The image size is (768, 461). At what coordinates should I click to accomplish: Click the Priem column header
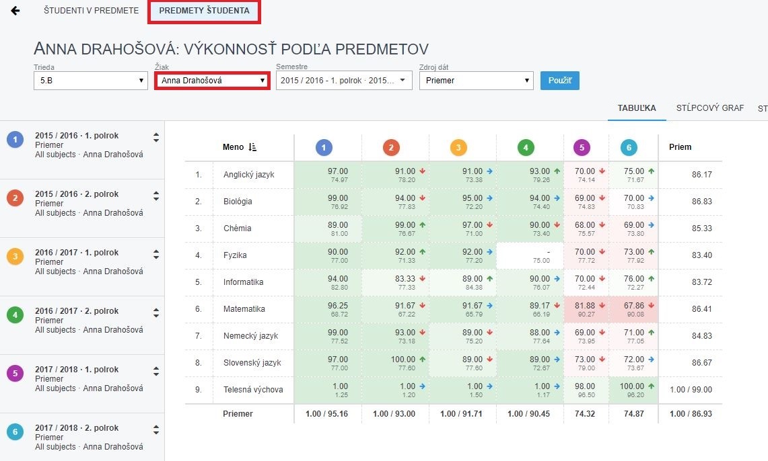(x=680, y=147)
